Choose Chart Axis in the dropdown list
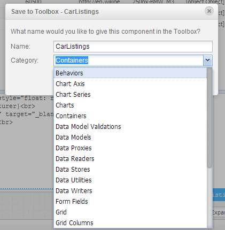225x230 pixels. 130,84
